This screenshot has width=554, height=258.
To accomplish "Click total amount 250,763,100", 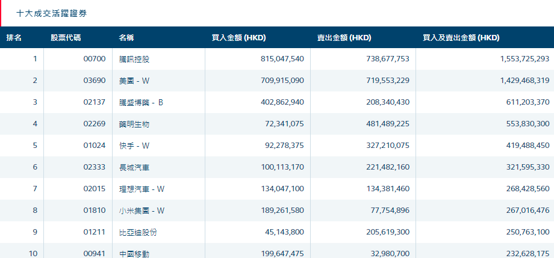I will point(528,232).
